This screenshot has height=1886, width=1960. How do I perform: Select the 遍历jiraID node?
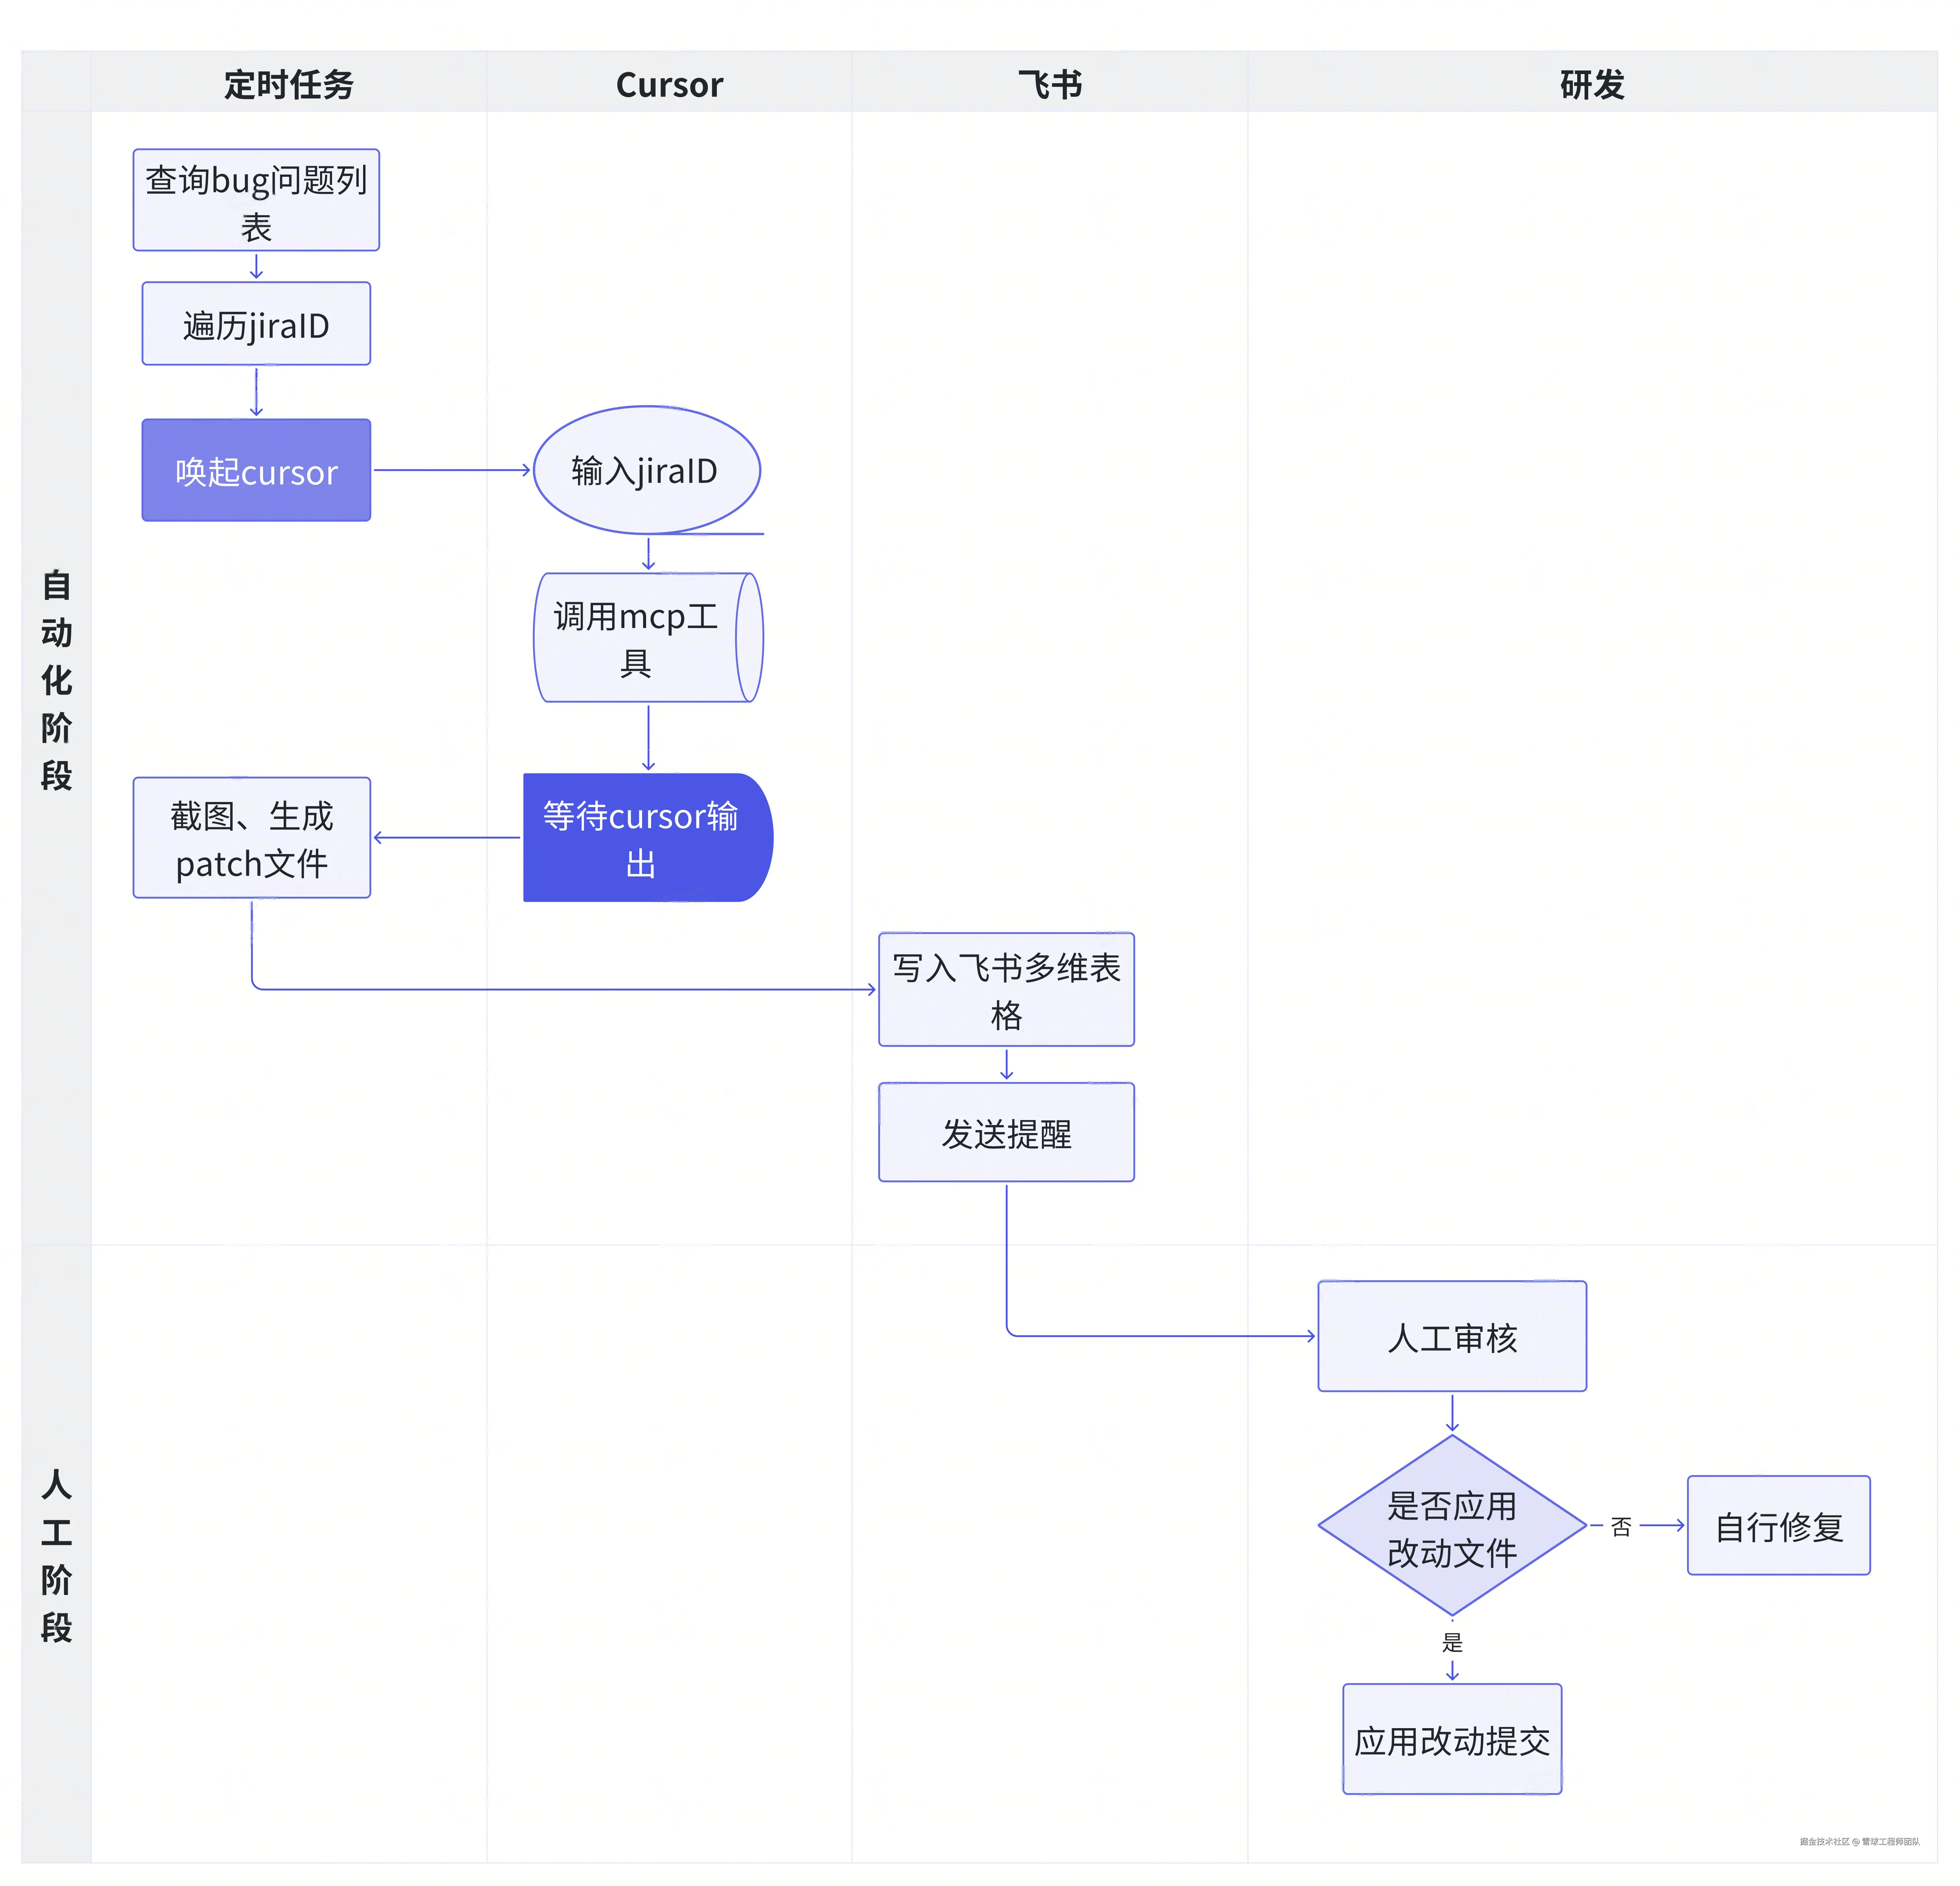[256, 324]
